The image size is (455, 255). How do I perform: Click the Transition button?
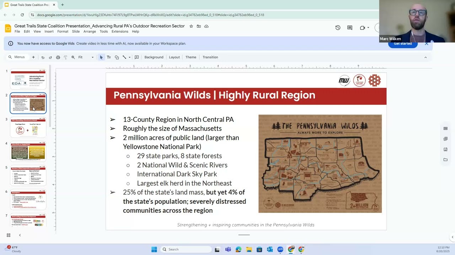210,57
